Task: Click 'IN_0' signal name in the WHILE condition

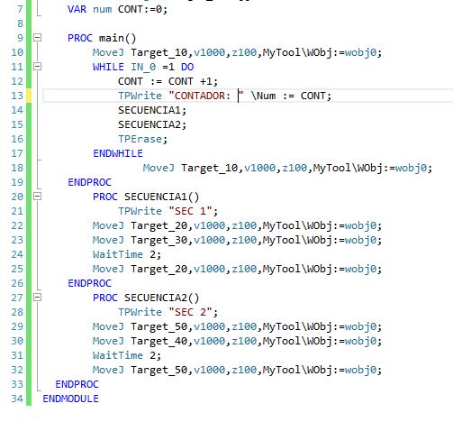Action: click(143, 67)
